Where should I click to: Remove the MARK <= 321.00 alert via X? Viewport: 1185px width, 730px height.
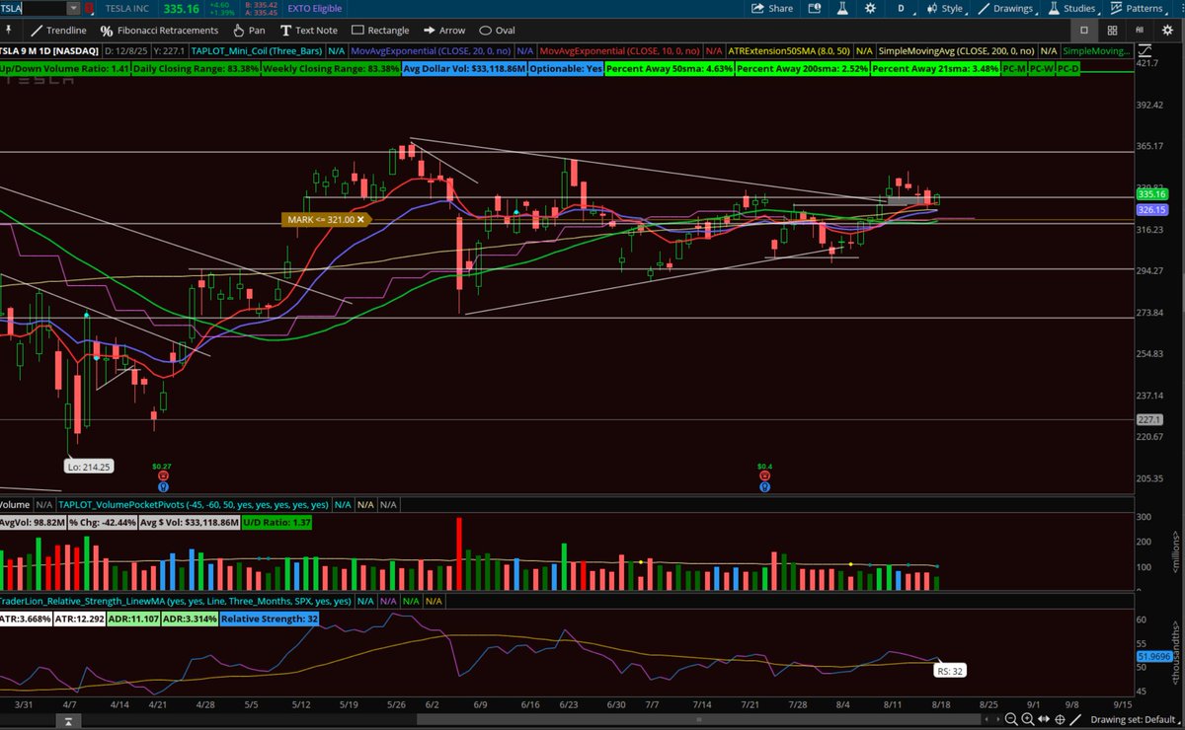point(360,219)
